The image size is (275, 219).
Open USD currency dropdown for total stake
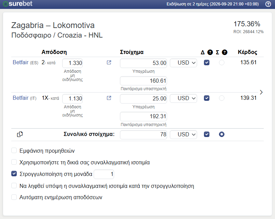(x=183, y=135)
